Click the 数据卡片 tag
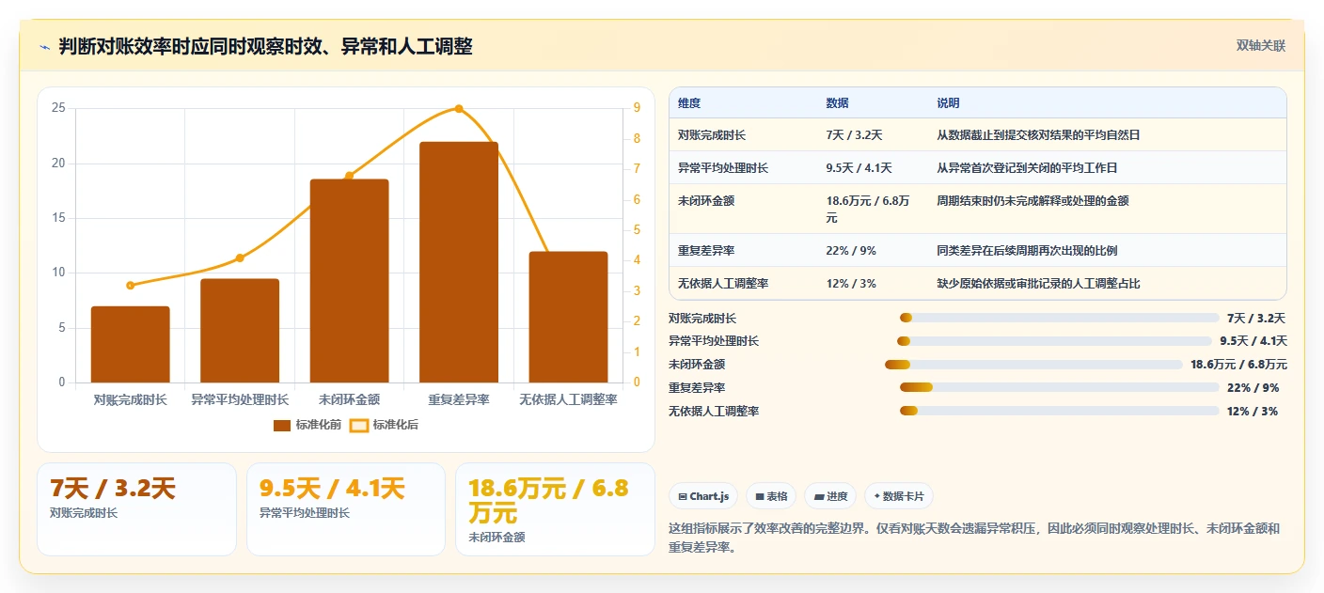 click(x=899, y=496)
